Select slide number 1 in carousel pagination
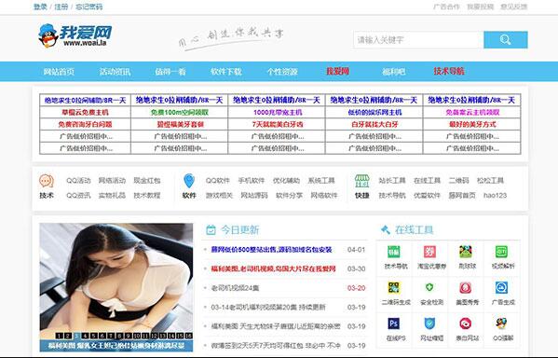This screenshot has width=558, height=358. click(x=59, y=336)
